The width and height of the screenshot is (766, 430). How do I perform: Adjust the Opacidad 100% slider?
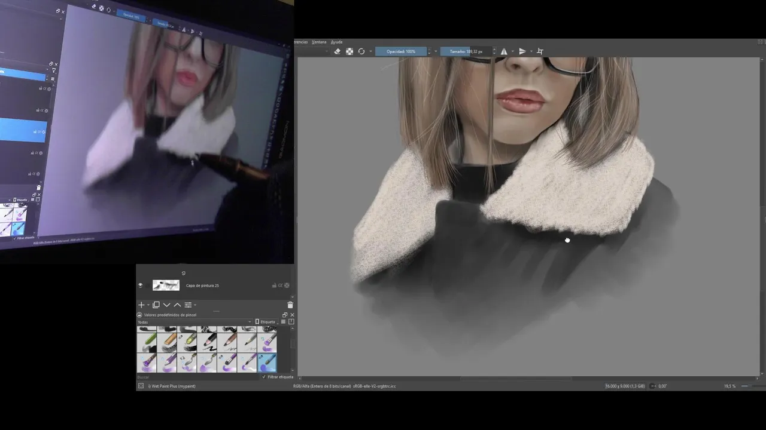pos(400,51)
